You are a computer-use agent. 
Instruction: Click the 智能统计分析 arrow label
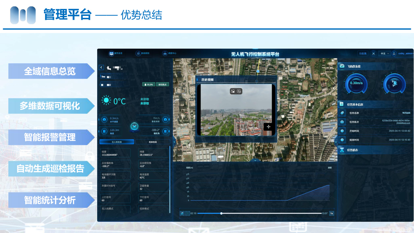coord(51,200)
